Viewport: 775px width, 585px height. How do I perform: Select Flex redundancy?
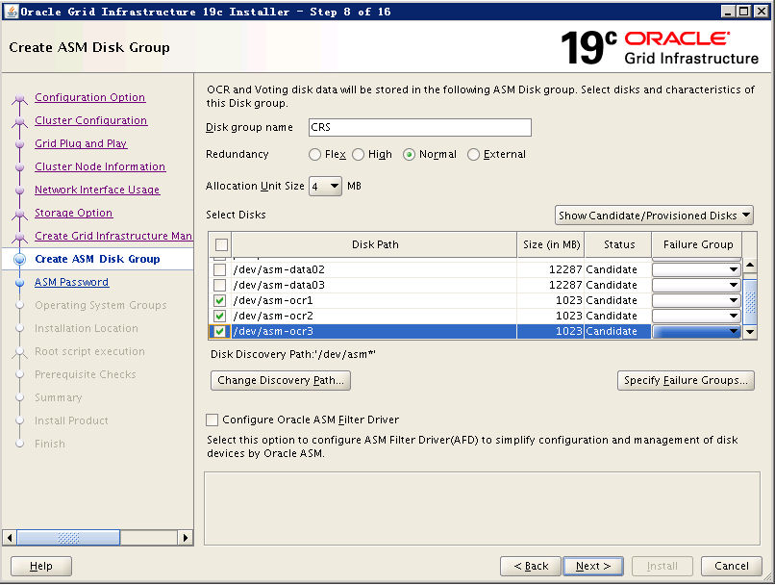point(314,154)
